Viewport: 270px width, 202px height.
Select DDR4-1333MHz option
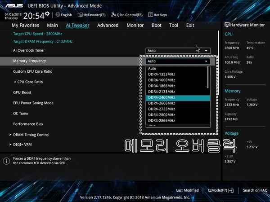(x=177, y=75)
